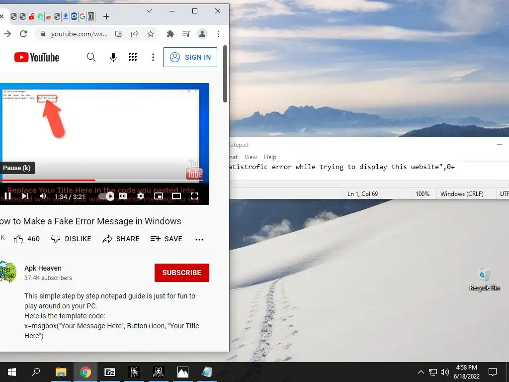Open Notepad's View menu
509x382 pixels.
251,157
